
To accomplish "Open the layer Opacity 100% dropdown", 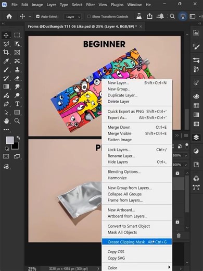I will tap(186, 155).
